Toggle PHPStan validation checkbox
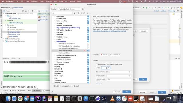The width and height of the screenshot is (183, 103). pyautogui.click(x=88, y=51)
